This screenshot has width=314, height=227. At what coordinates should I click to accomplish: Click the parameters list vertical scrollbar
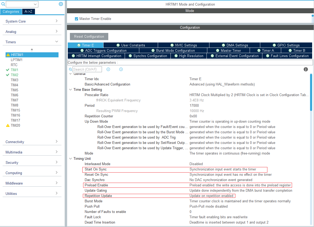point(311,92)
